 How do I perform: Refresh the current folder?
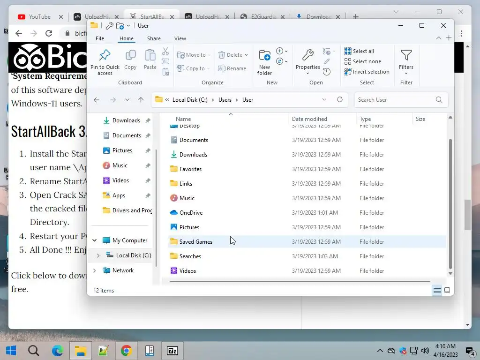340,99
